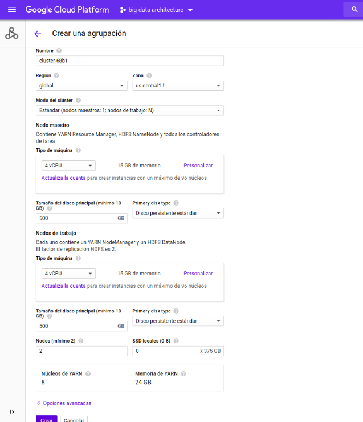Click the Crear button
Screen dimensions: 363x422
coord(47,419)
